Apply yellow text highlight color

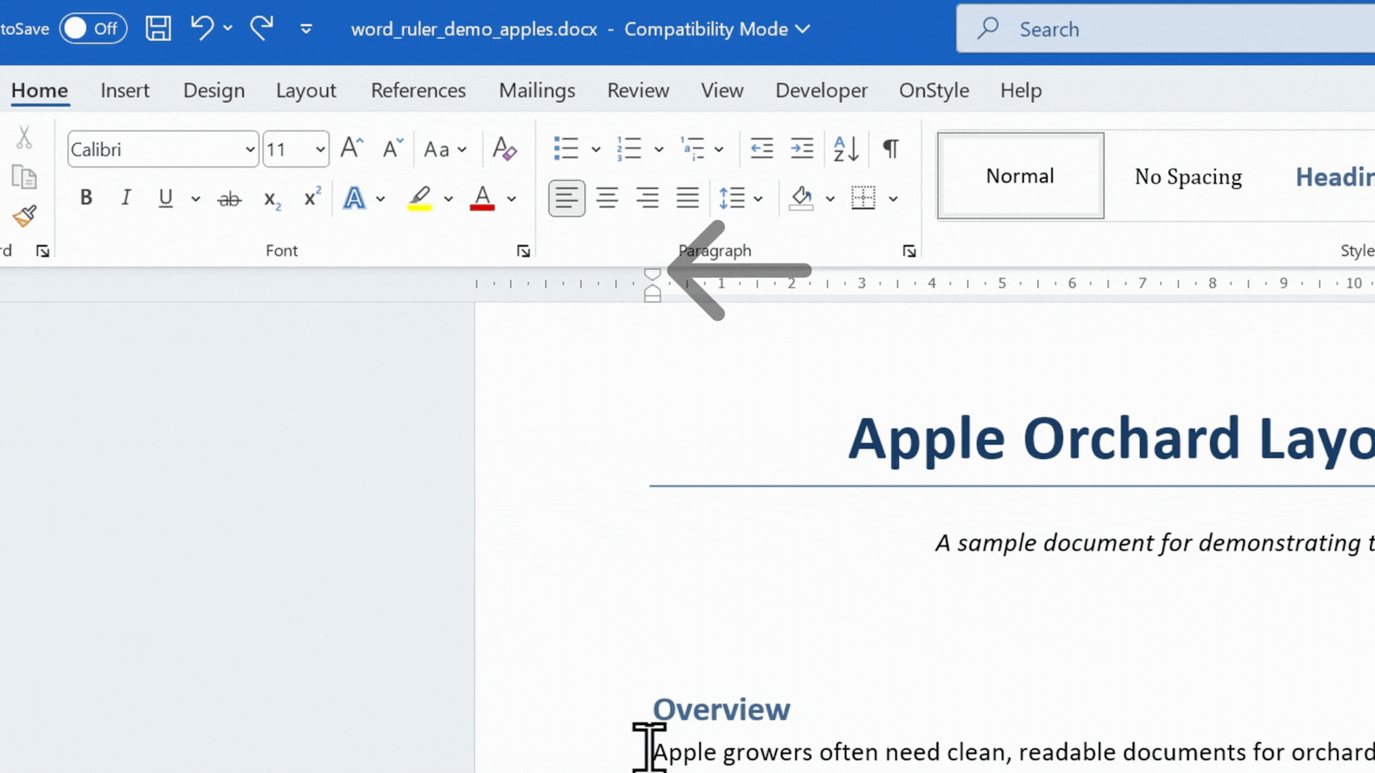(420, 198)
